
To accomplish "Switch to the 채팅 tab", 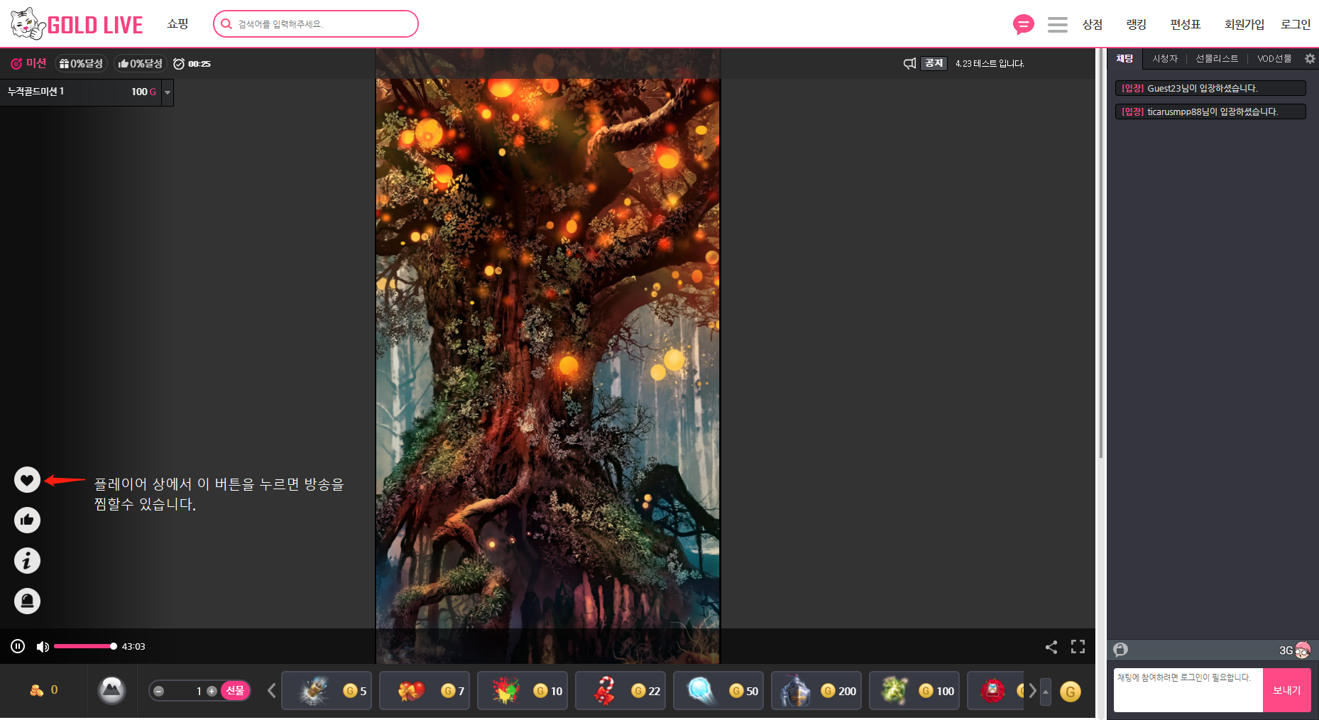I will (x=1124, y=59).
